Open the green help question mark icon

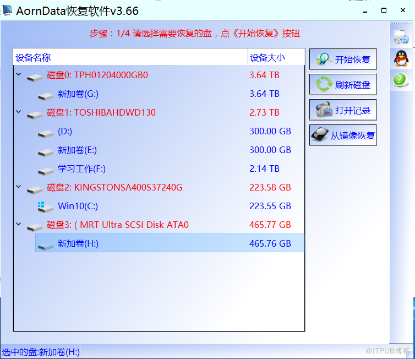[x=401, y=80]
